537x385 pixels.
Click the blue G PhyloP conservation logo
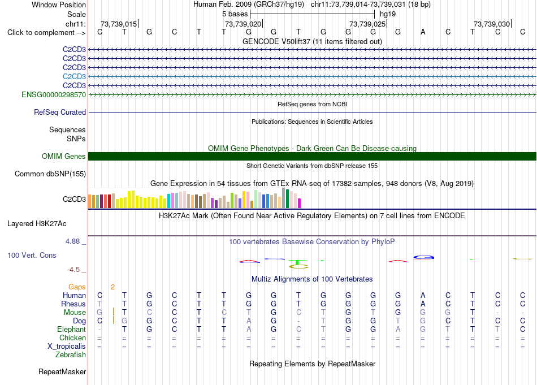coord(423,257)
